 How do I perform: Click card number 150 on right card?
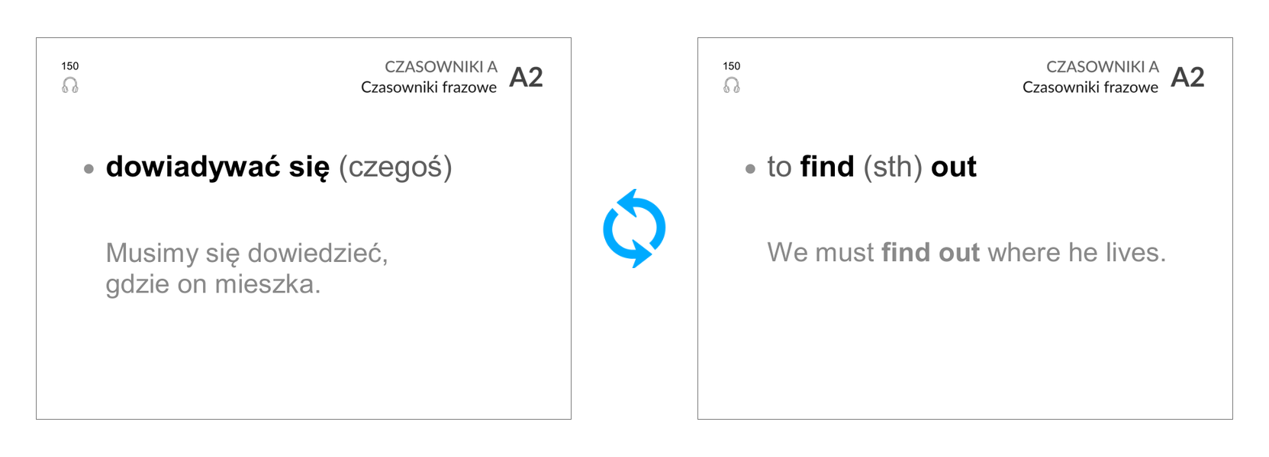click(x=732, y=66)
